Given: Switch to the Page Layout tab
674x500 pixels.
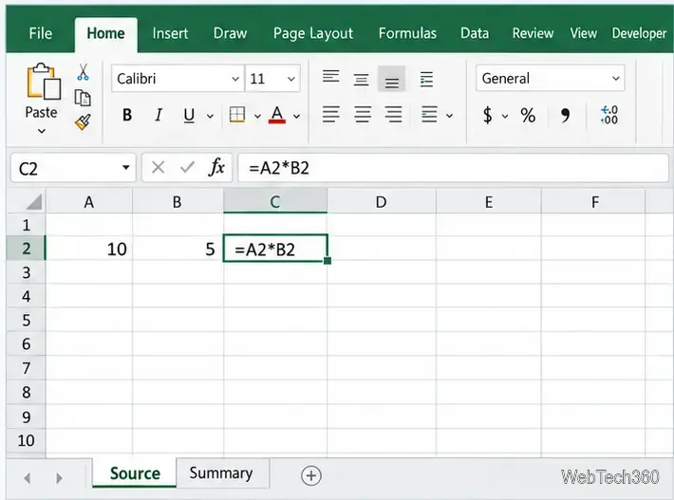Looking at the screenshot, I should pyautogui.click(x=313, y=33).
